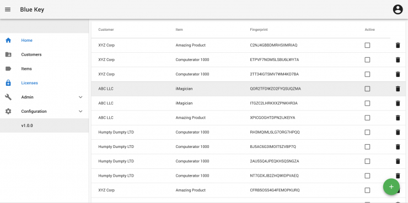
Task: Click 'XYZ Corp' in the CFRB5OSS… row
Action: coord(106,190)
